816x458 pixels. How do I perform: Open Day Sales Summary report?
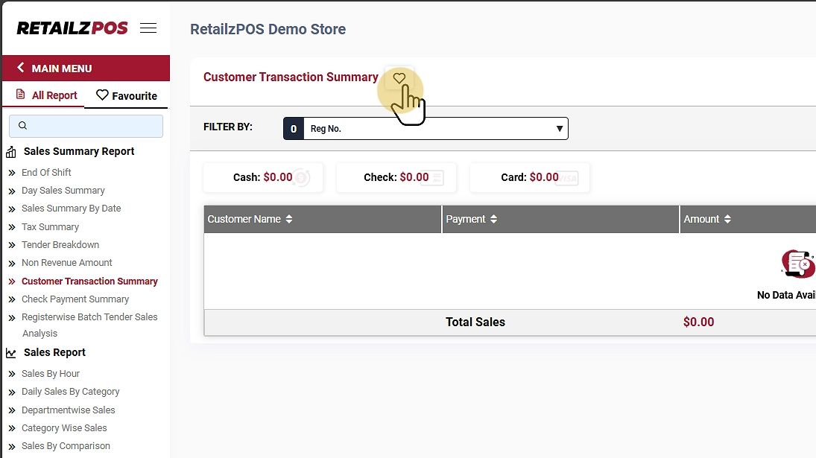click(63, 191)
